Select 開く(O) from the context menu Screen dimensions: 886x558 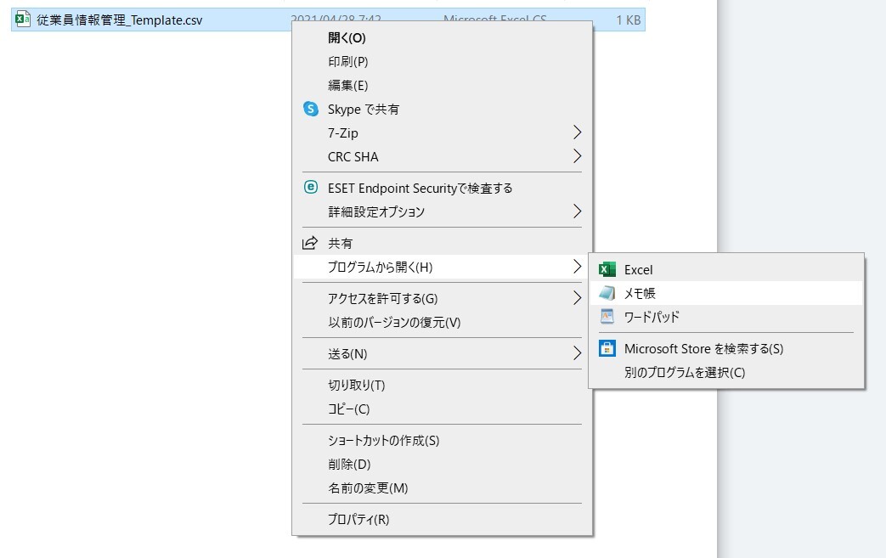pos(347,37)
